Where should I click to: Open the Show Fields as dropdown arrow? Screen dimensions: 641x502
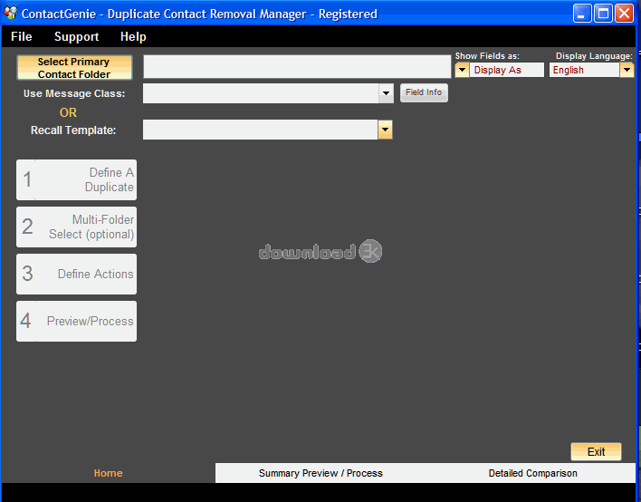point(462,70)
